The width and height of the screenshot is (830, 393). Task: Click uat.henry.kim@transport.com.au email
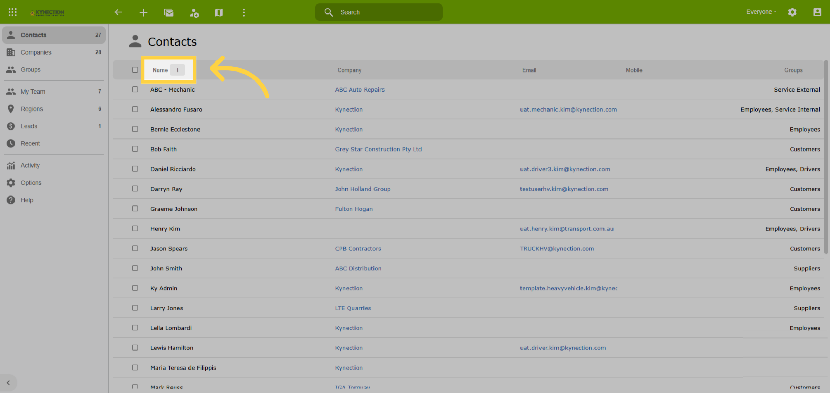[x=567, y=229]
